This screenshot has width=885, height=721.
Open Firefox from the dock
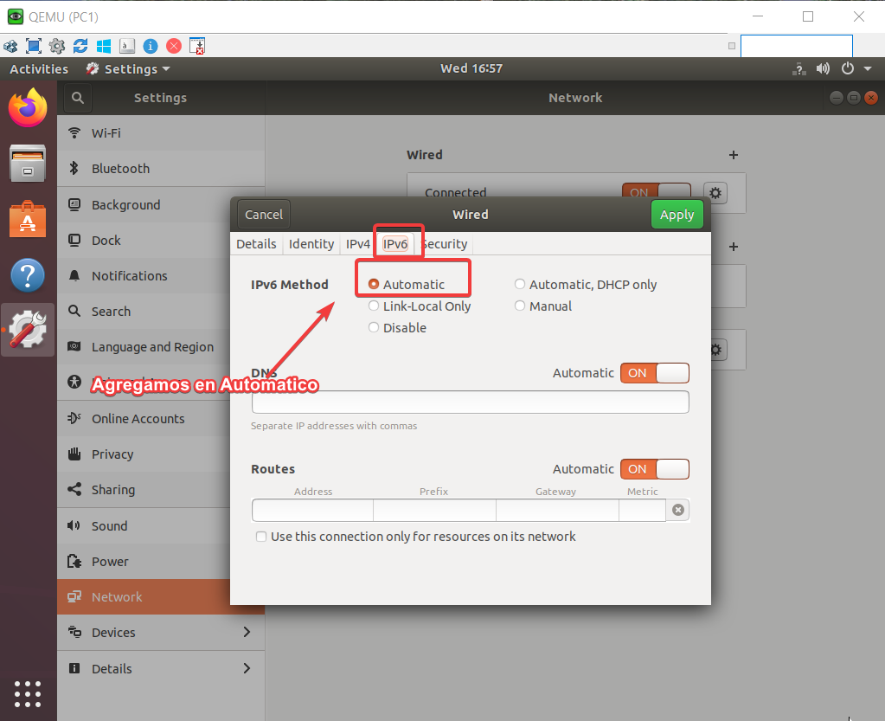pos(28,108)
